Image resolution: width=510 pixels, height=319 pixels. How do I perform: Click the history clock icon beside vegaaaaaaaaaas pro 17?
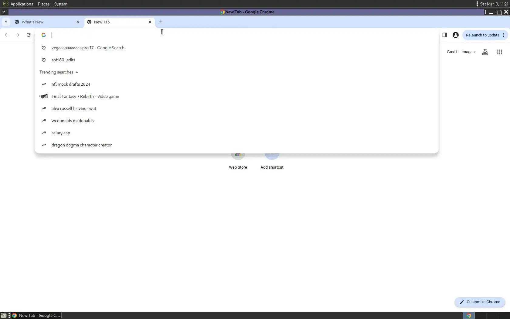[44, 48]
